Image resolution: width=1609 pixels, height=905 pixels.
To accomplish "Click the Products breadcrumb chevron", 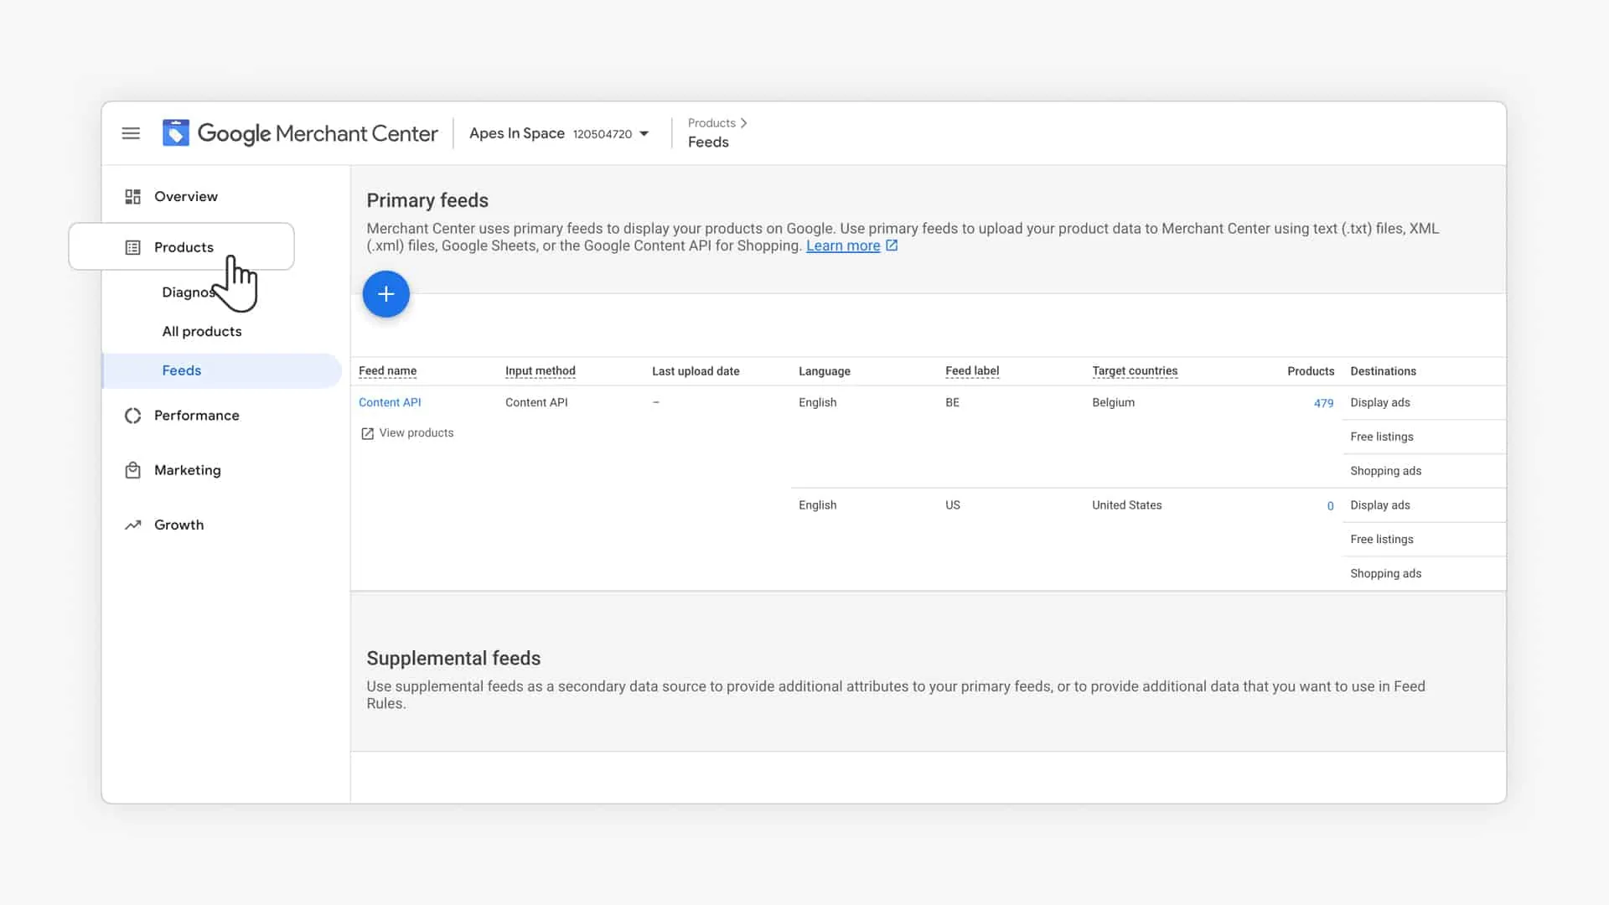I will point(743,123).
